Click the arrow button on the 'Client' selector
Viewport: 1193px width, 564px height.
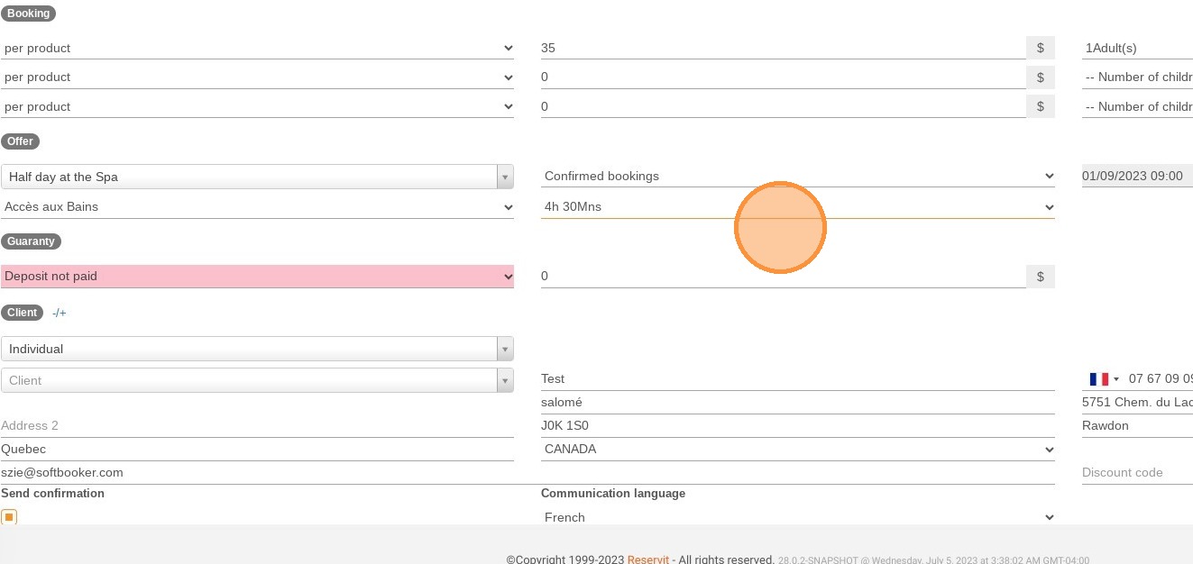tap(505, 380)
